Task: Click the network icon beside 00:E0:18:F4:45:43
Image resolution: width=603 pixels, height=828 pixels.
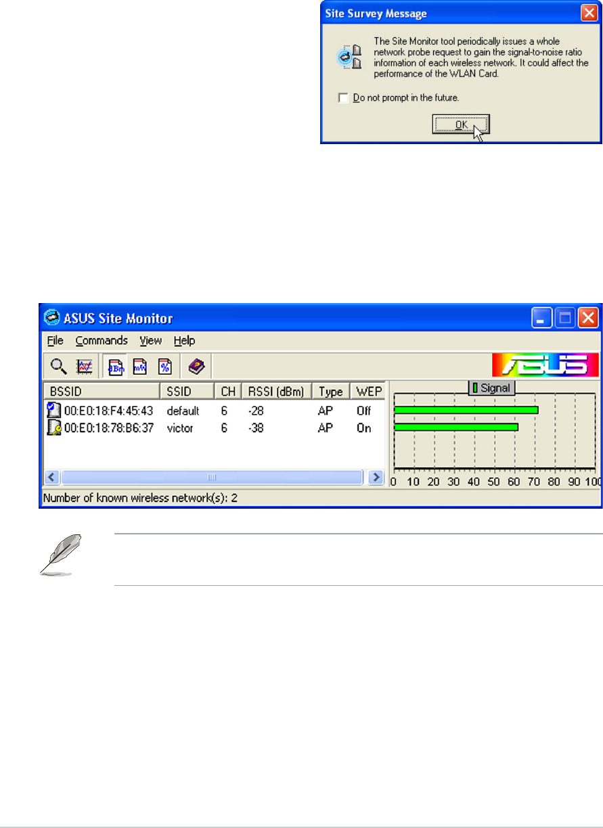Action: pyautogui.click(x=53, y=410)
